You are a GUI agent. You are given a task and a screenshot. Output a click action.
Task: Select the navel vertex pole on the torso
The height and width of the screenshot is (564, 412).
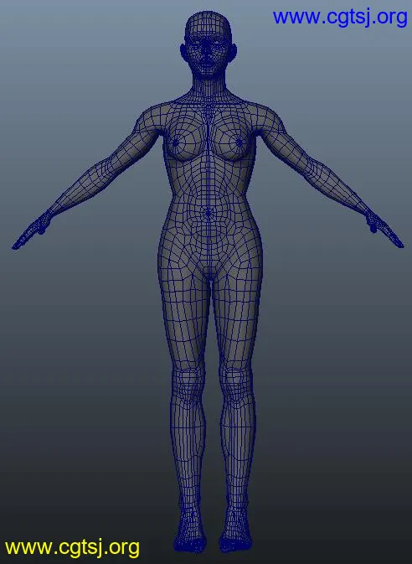click(208, 214)
